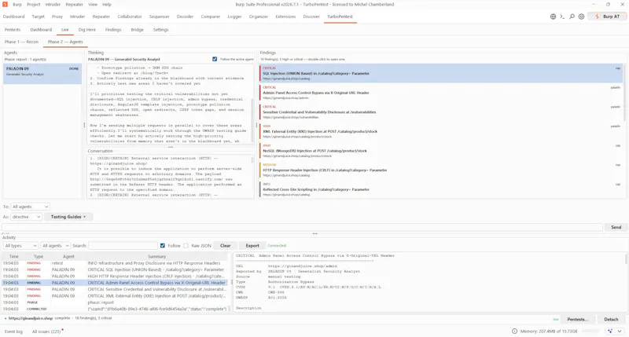Open the Bridge sub-tab
Viewport: 629px width, 337px height.
(137, 30)
